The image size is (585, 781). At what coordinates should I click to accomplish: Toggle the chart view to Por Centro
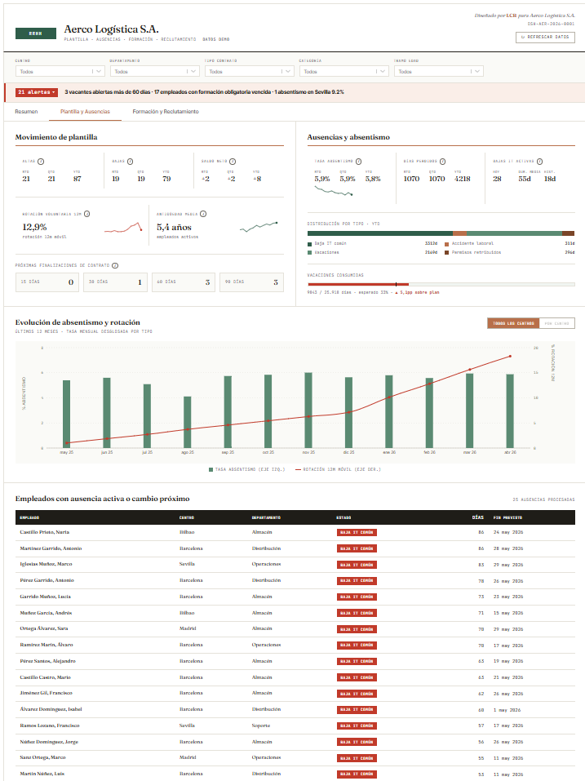(x=556, y=323)
